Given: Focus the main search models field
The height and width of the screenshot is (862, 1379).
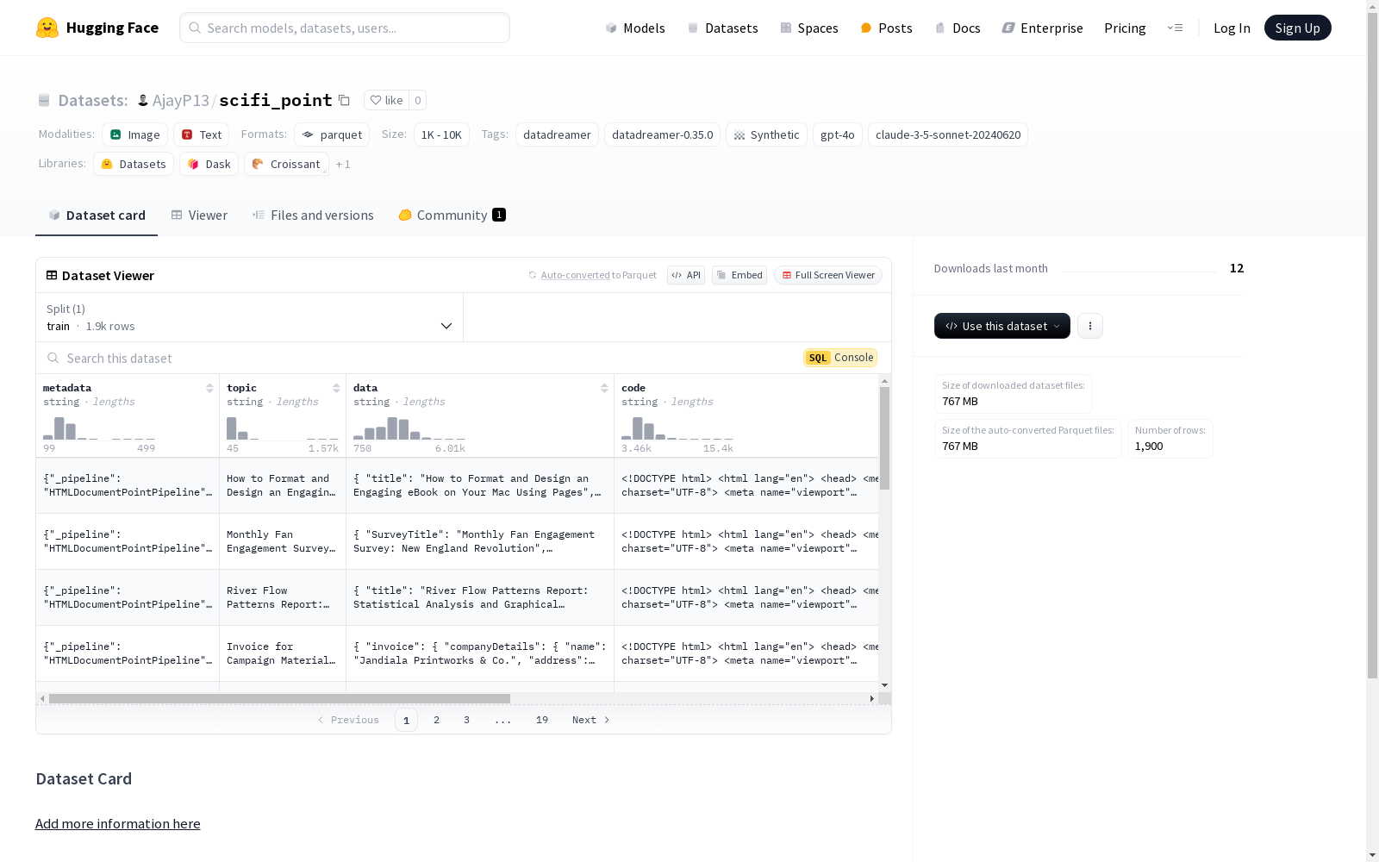Looking at the screenshot, I should [345, 28].
